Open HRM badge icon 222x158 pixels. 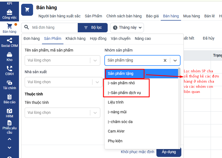point(9,111)
